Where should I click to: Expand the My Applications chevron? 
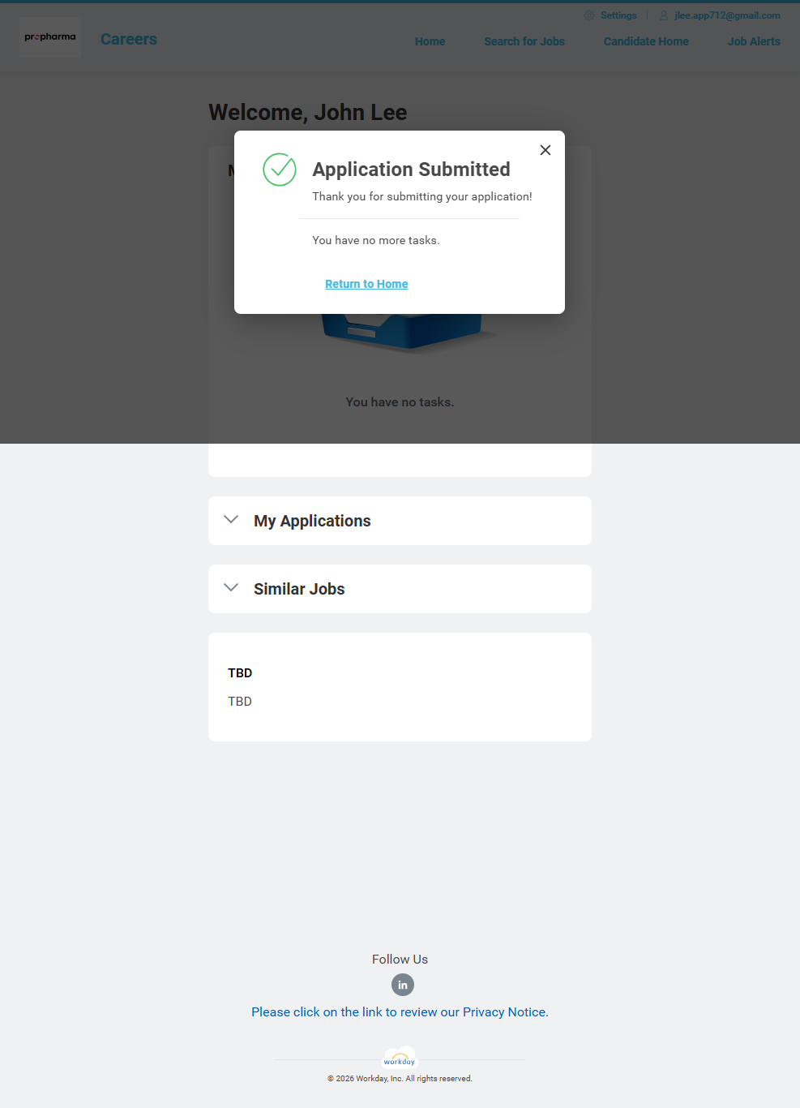coord(231,520)
